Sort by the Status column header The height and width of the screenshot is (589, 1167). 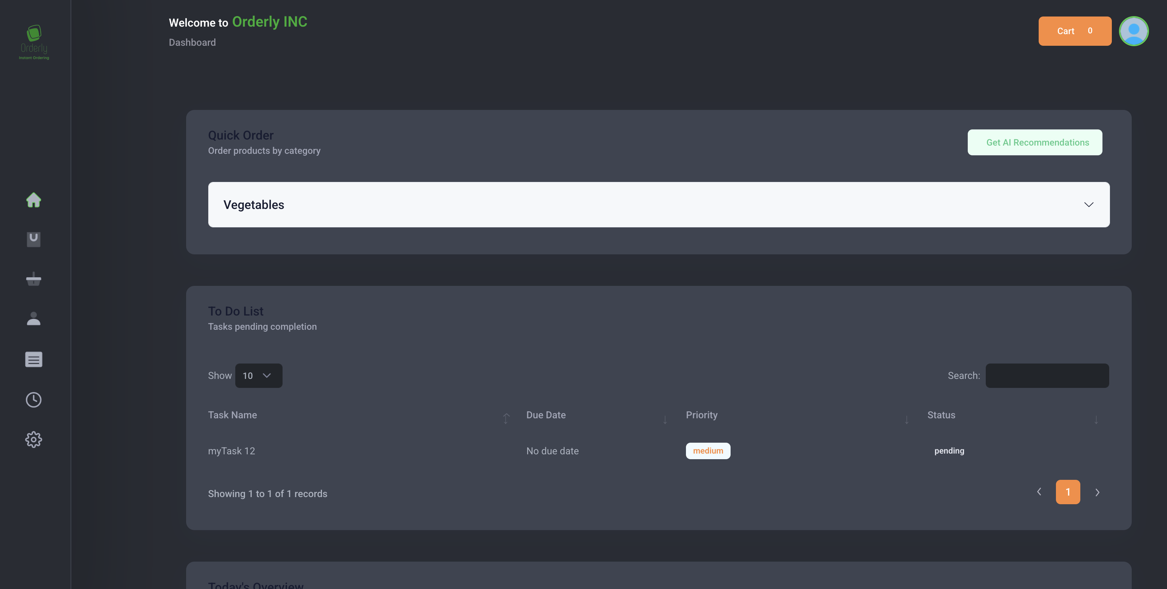[x=941, y=415]
